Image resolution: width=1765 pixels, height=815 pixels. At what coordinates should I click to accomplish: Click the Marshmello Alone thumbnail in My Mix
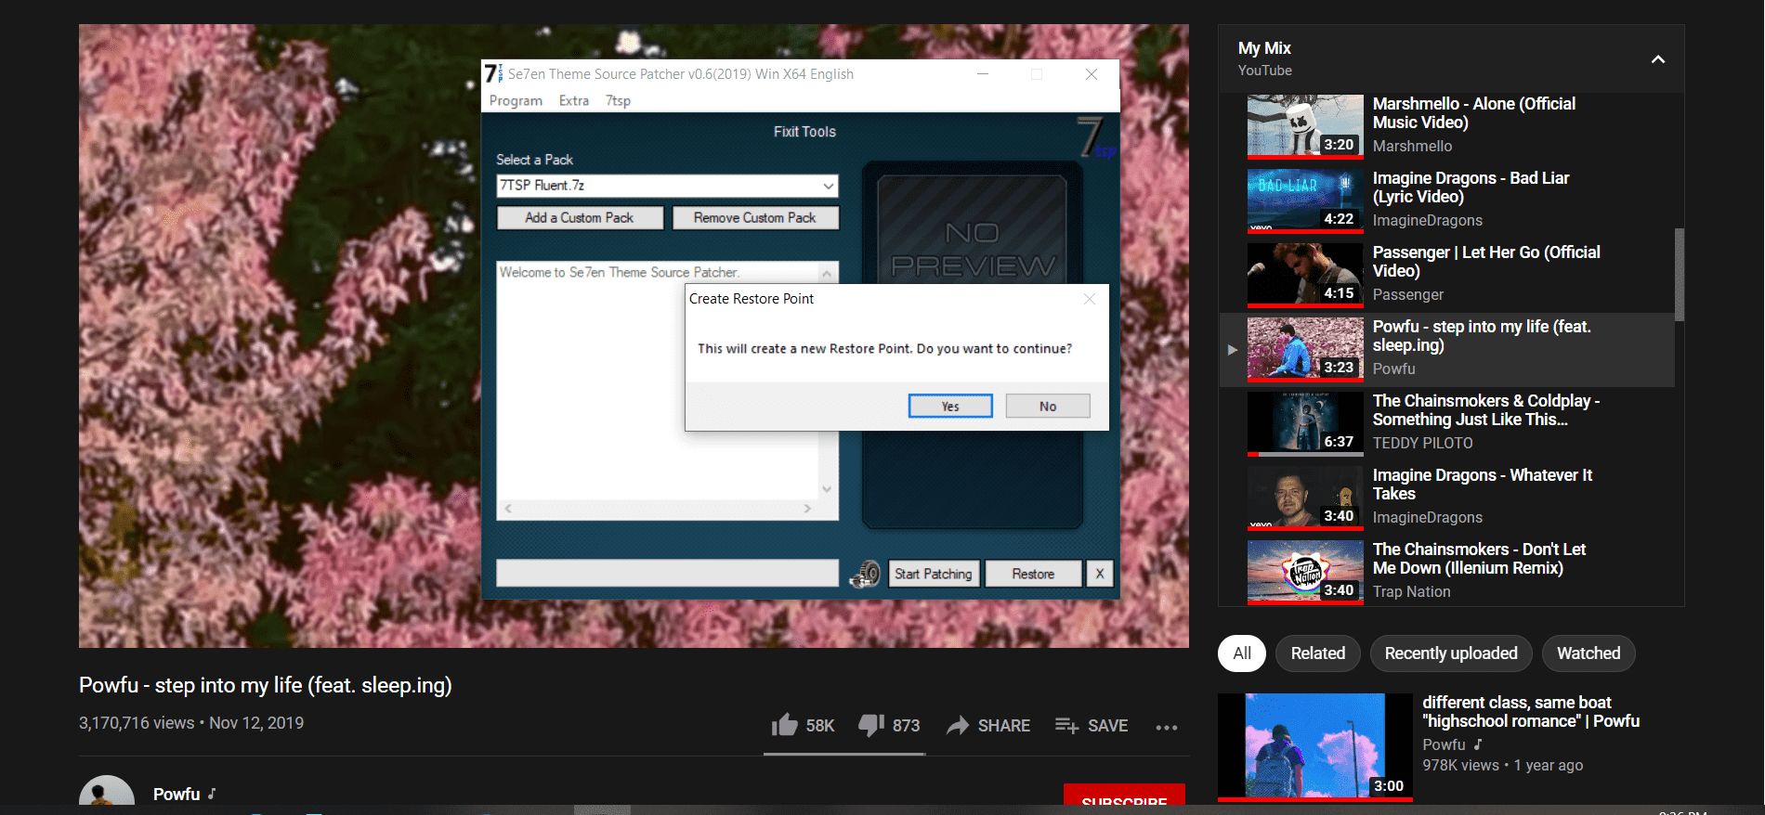click(x=1305, y=126)
